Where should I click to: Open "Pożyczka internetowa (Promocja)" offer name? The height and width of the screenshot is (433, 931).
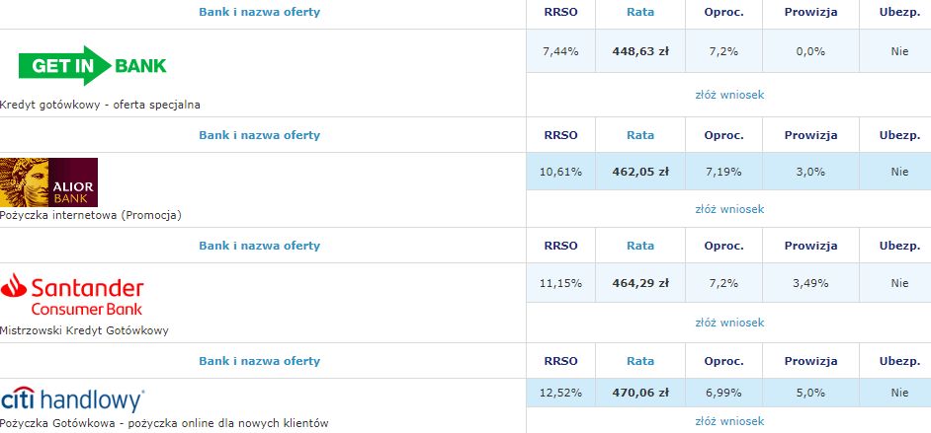(x=91, y=215)
